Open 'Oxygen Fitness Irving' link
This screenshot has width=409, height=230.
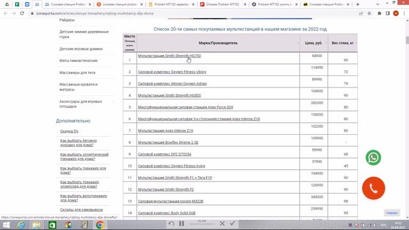pos(171,166)
